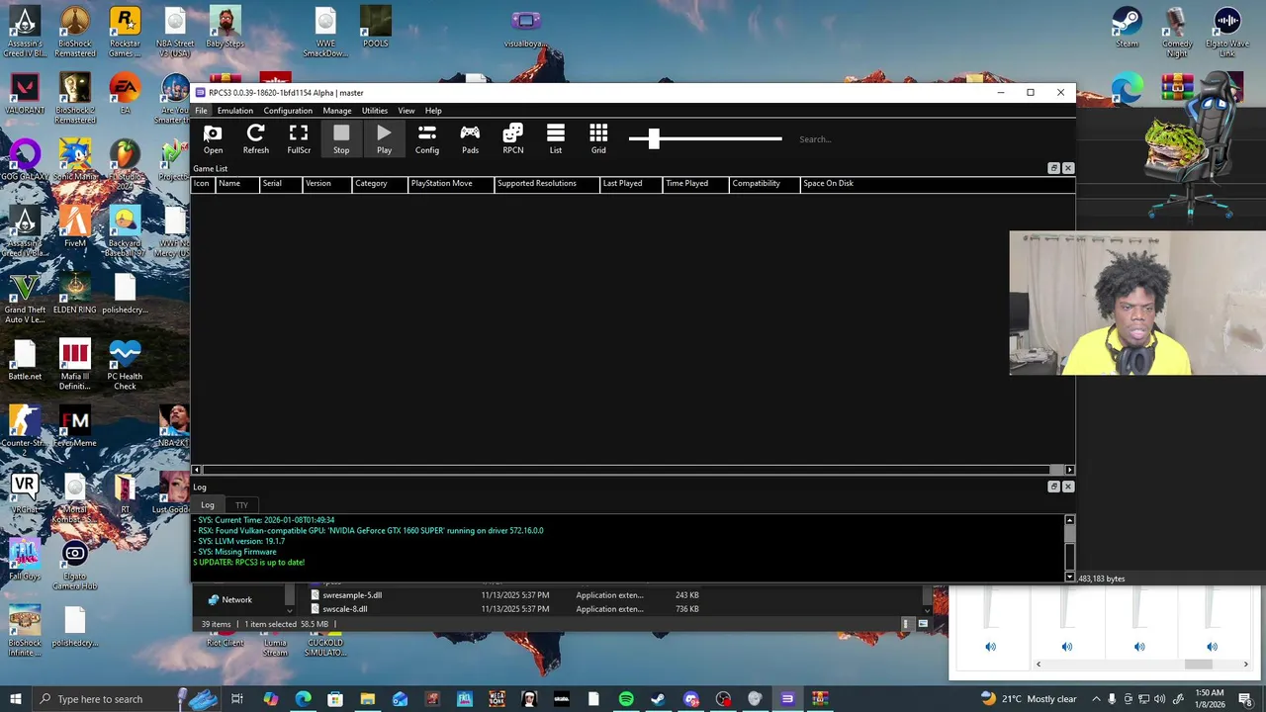1266x712 pixels.
Task: Select the VALORANT desktop shortcut
Action: click(25, 94)
